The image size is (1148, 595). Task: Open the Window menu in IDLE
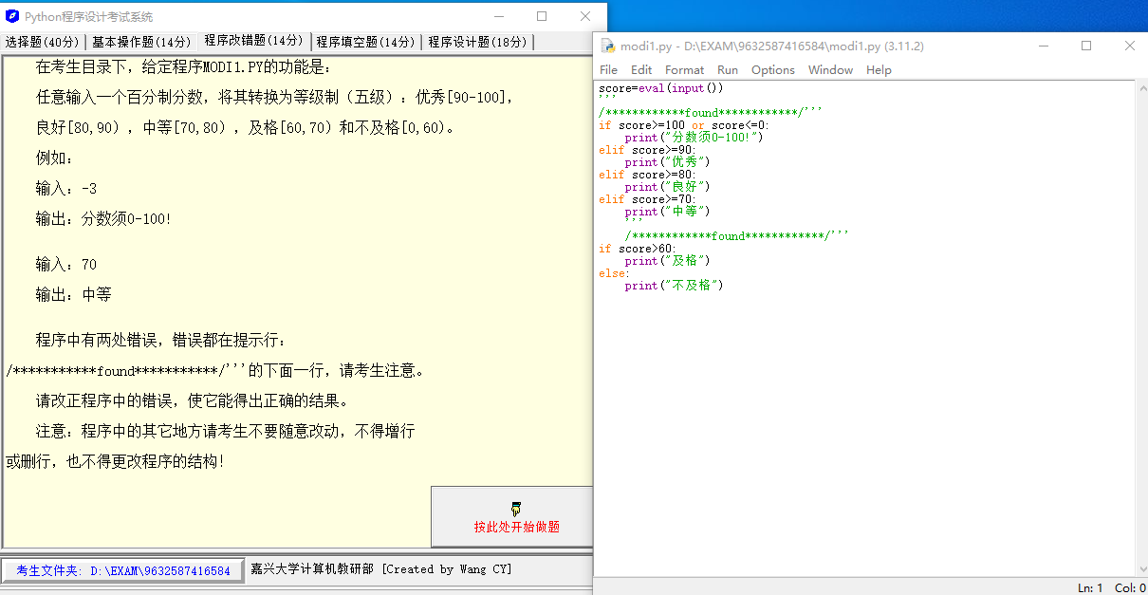[x=830, y=70]
